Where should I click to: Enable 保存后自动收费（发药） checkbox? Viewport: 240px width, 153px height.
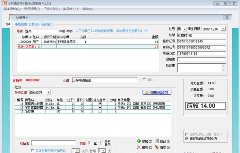click(x=187, y=134)
